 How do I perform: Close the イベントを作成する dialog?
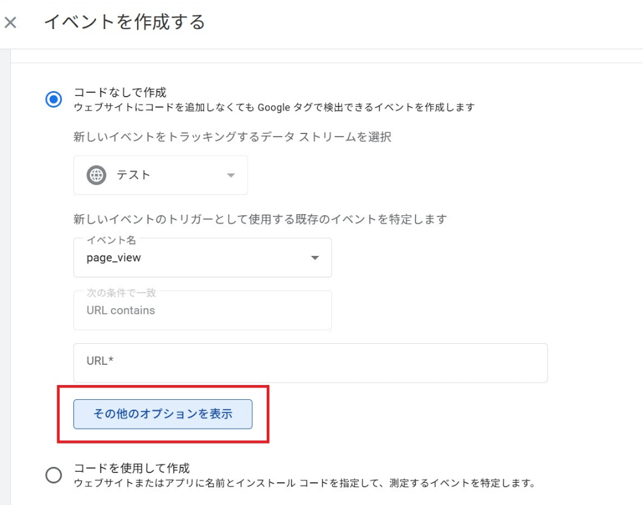click(10, 23)
